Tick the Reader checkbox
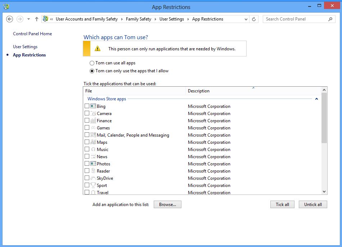This screenshot has width=342, height=247. pos(87,171)
